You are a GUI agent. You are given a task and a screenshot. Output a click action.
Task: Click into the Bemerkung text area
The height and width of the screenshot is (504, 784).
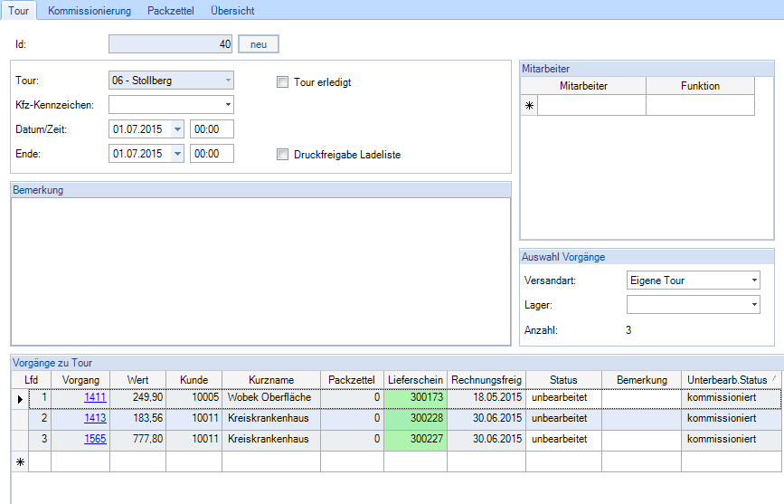click(x=260, y=271)
